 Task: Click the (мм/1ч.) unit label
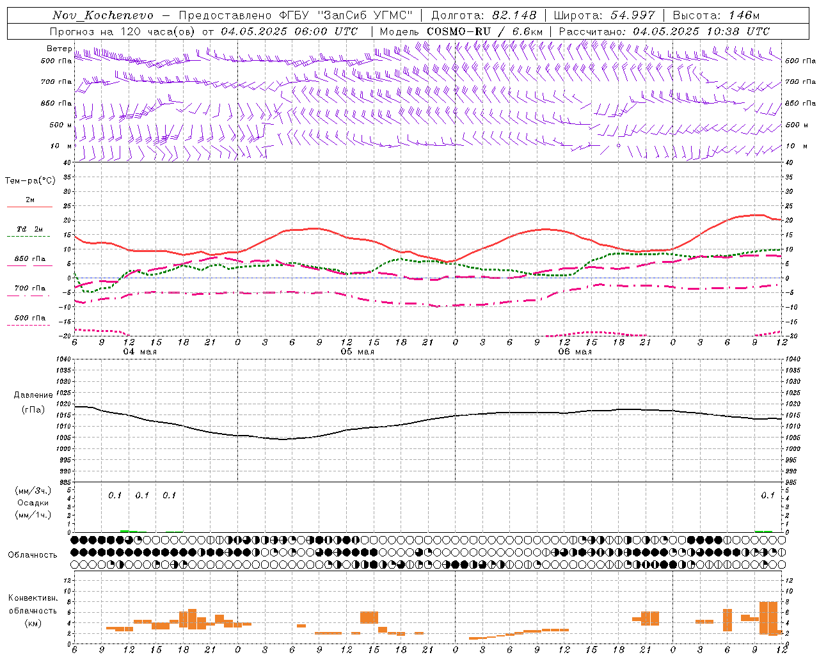(x=33, y=515)
